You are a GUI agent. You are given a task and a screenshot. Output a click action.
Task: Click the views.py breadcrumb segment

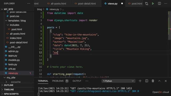tap(54, 9)
